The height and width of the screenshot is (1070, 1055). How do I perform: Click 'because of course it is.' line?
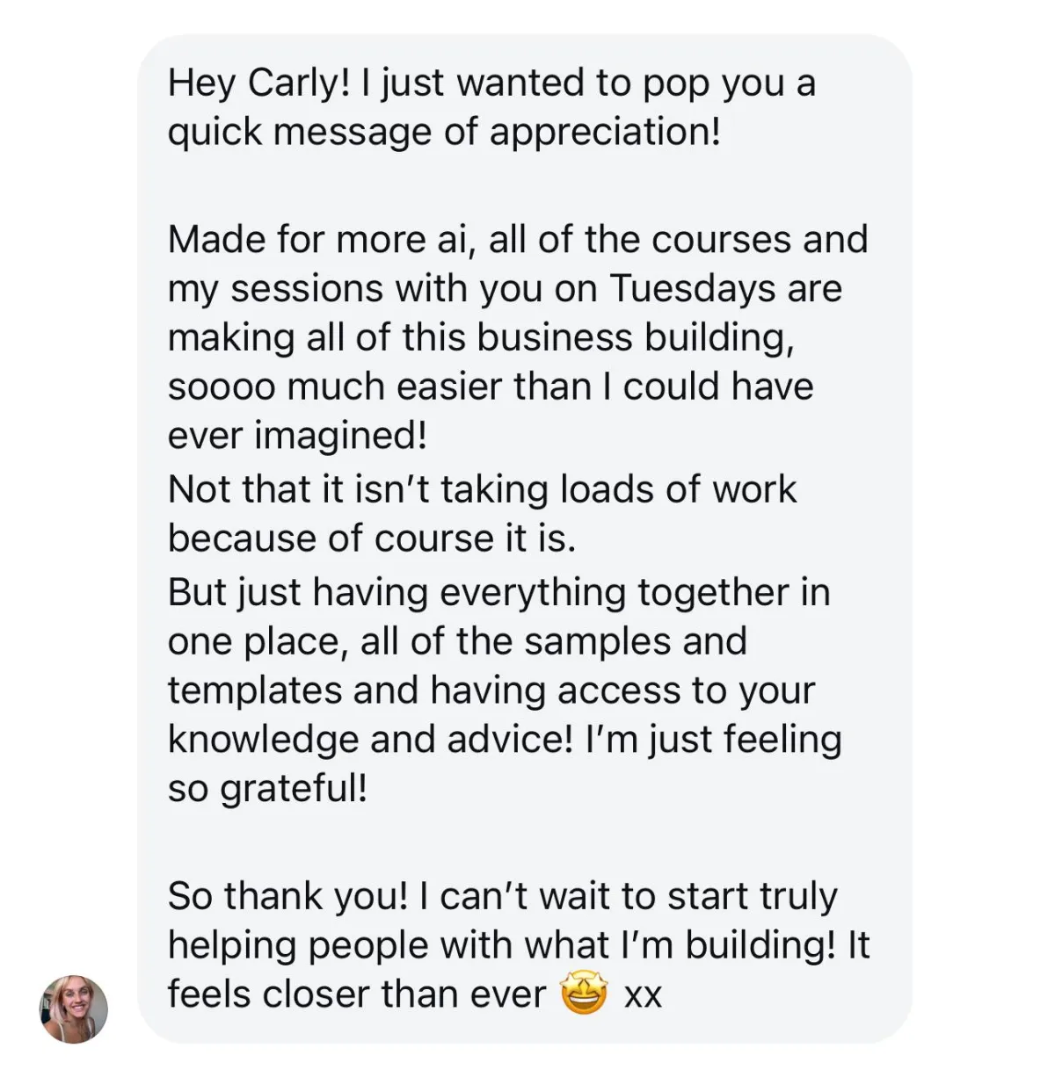(x=371, y=539)
